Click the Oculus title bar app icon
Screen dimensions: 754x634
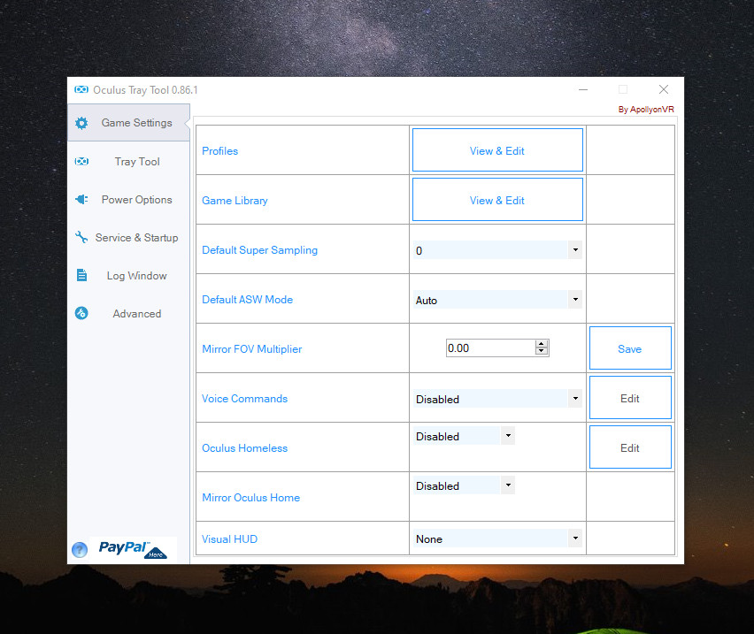81,90
